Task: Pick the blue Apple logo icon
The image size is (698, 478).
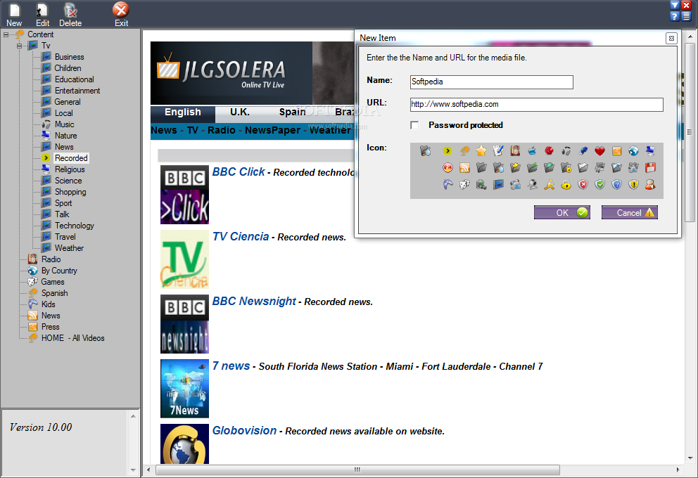Action: click(x=532, y=150)
